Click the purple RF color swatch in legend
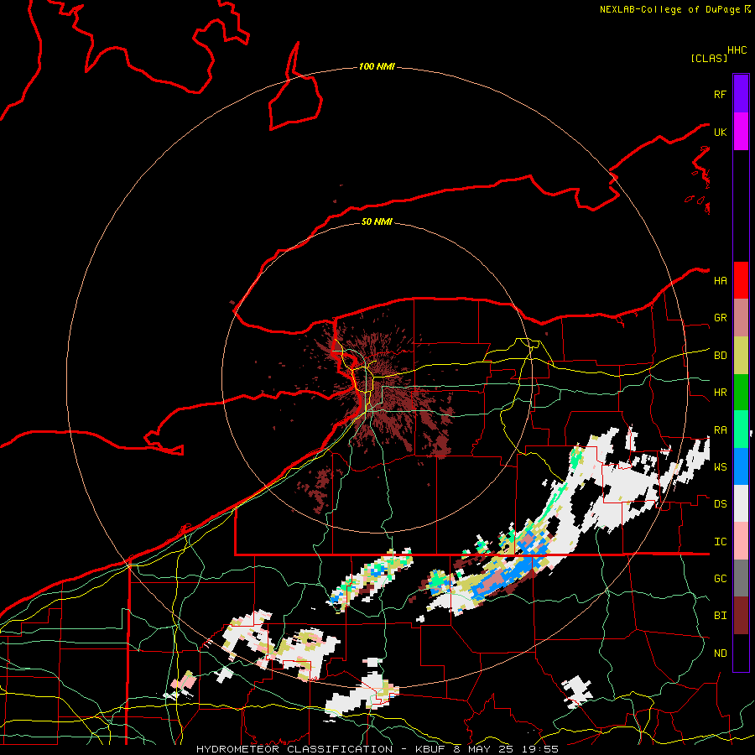The image size is (755, 755). point(741,94)
